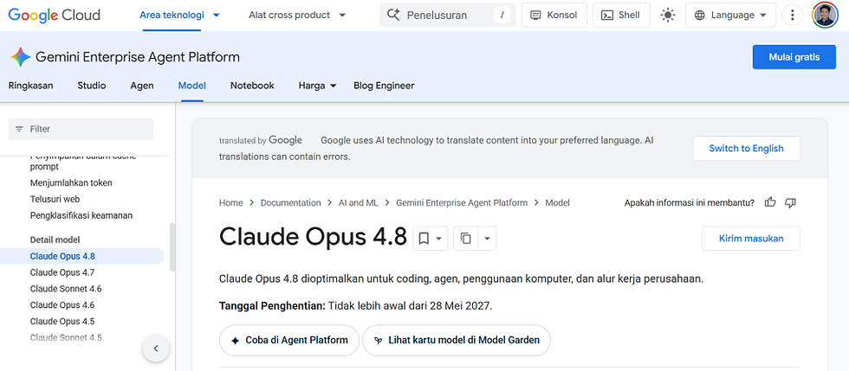Open the user account avatar

coord(825,16)
